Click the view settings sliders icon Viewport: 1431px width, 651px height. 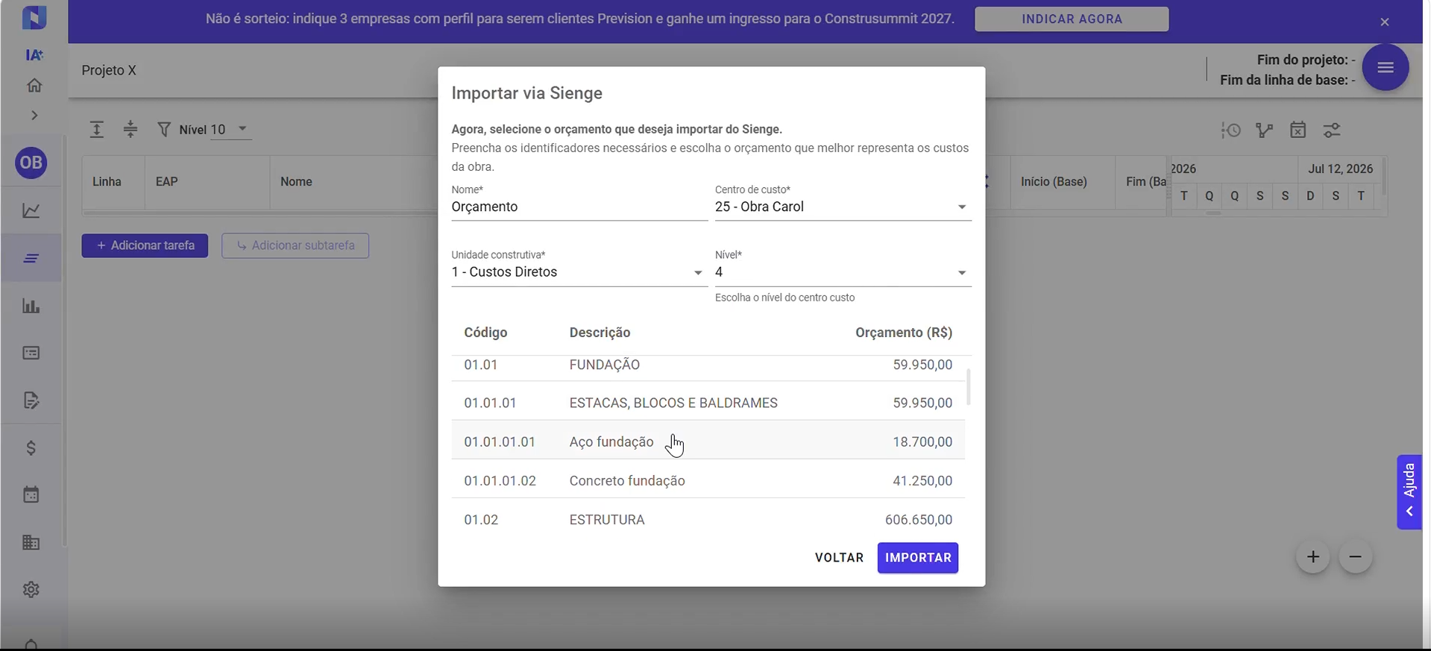pos(1332,130)
